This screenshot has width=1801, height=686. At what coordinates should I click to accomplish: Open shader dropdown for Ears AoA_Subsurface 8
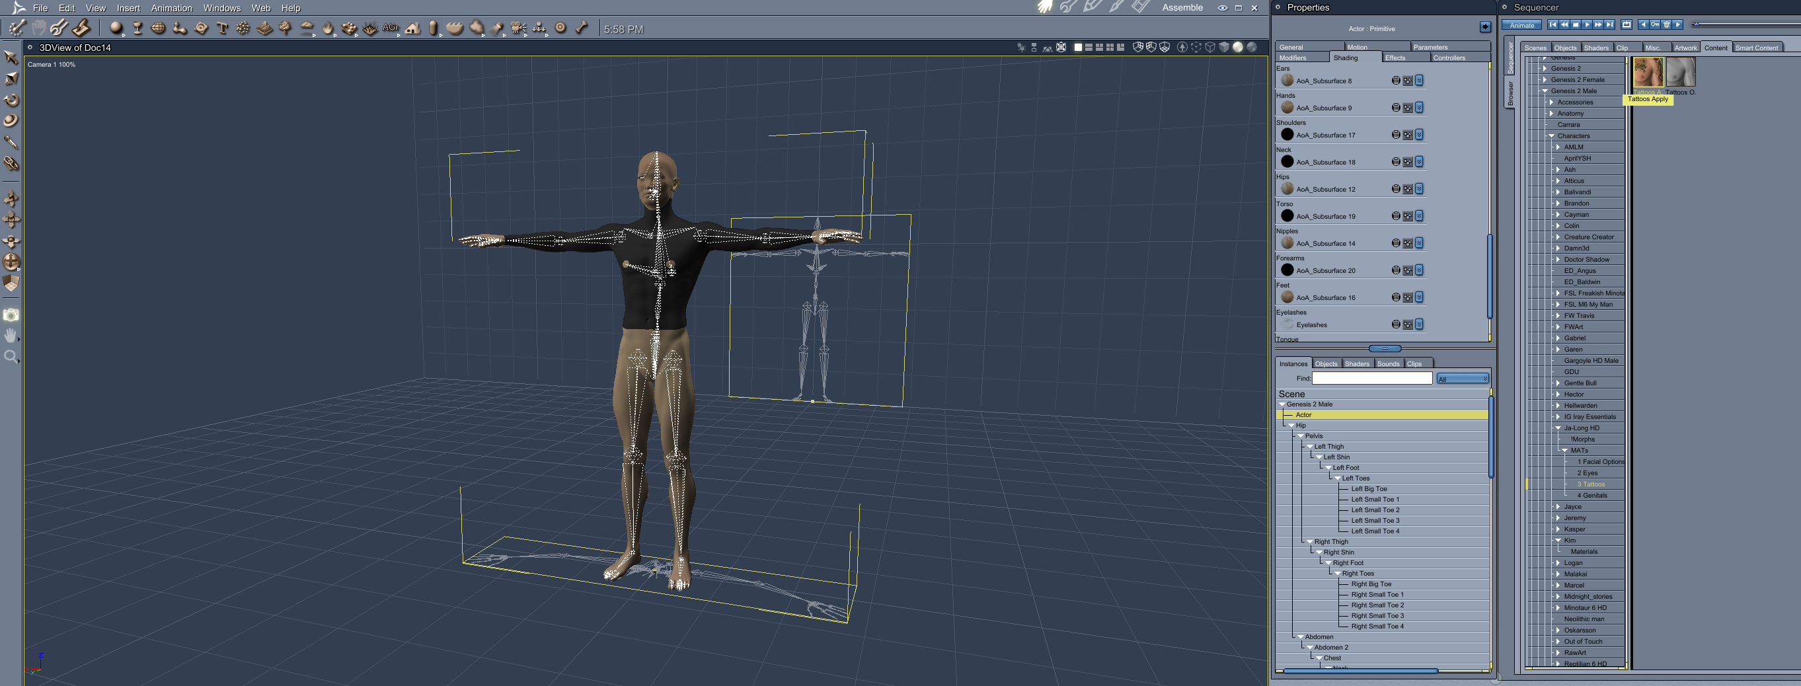click(1419, 81)
